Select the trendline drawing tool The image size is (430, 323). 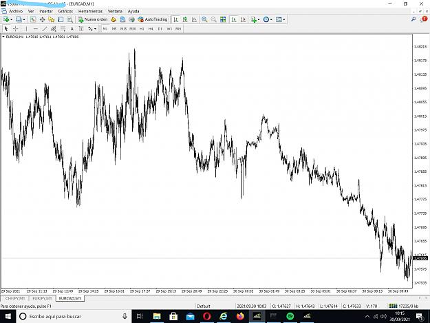pos(45,29)
